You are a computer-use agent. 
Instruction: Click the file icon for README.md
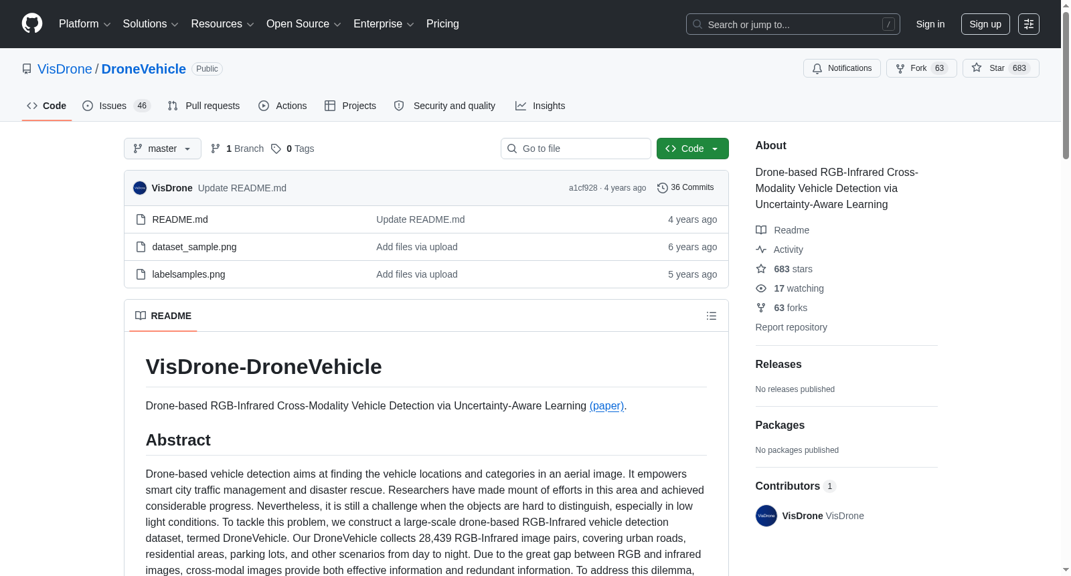pos(141,219)
